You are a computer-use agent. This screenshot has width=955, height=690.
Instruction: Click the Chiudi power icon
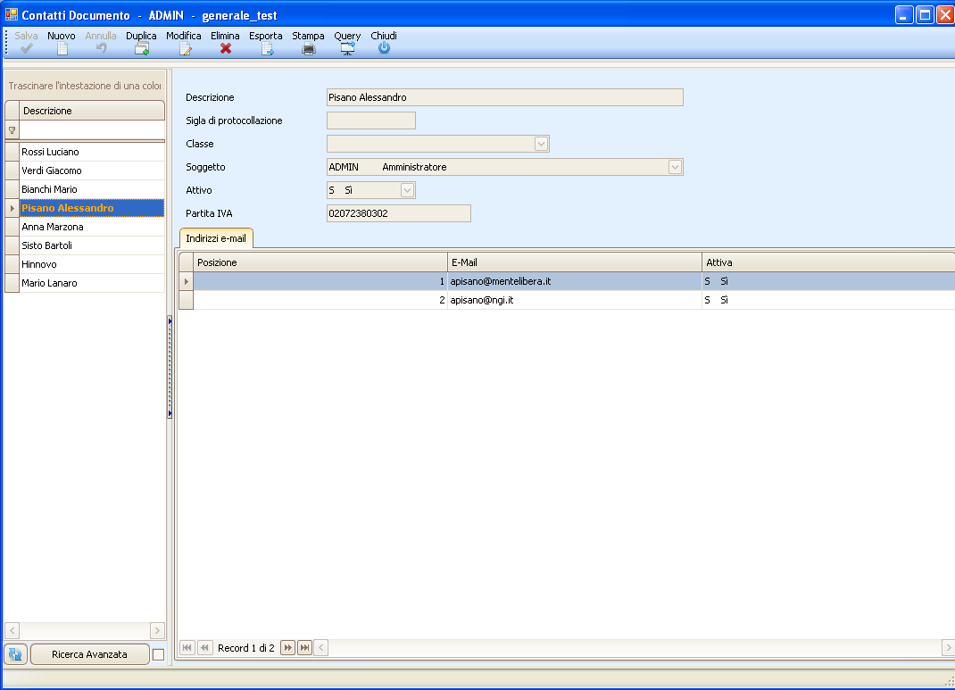[x=384, y=49]
